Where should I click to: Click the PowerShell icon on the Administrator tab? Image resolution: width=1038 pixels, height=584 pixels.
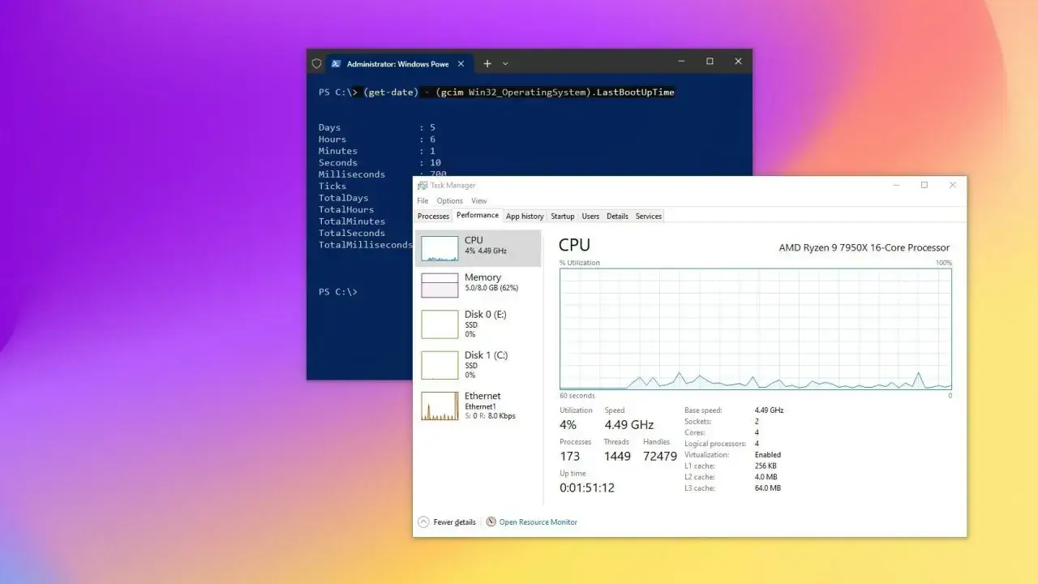pyautogui.click(x=336, y=63)
